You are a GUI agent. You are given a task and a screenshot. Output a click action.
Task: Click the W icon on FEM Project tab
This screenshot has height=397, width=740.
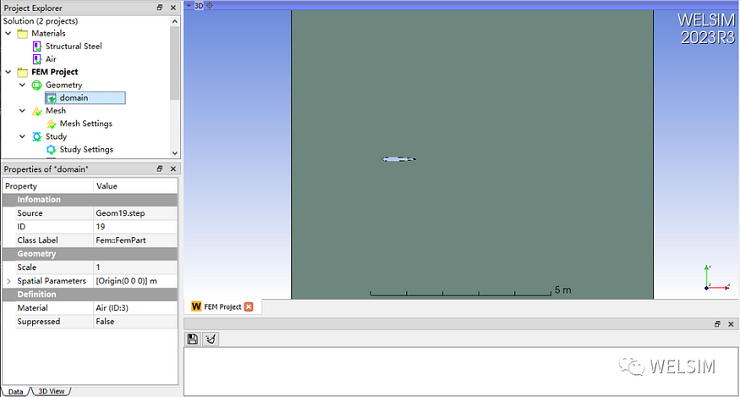[196, 306]
